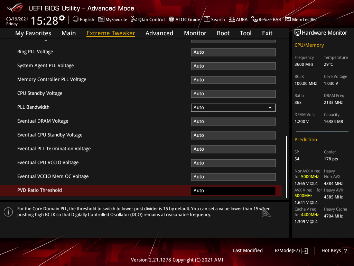The image size is (354, 266).
Task: Expand the PLL Bandwidth dropdown
Action: click(x=233, y=108)
